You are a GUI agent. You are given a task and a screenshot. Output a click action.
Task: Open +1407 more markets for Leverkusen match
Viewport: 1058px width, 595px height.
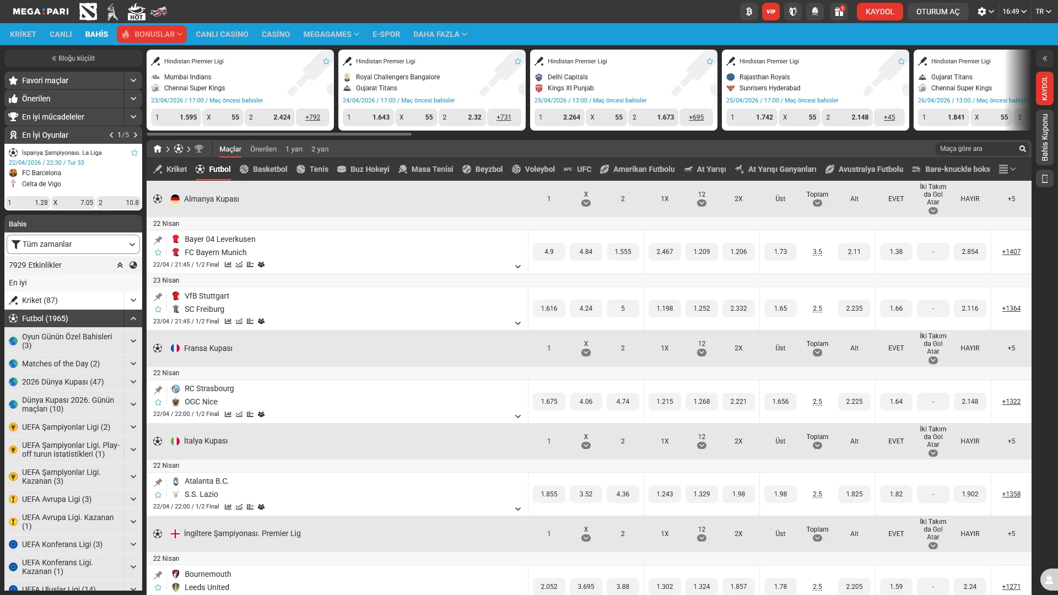[x=1011, y=252]
